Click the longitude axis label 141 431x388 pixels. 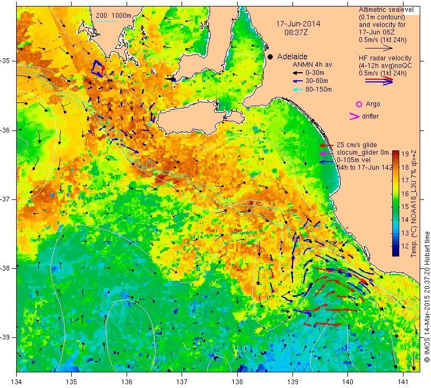(403, 382)
